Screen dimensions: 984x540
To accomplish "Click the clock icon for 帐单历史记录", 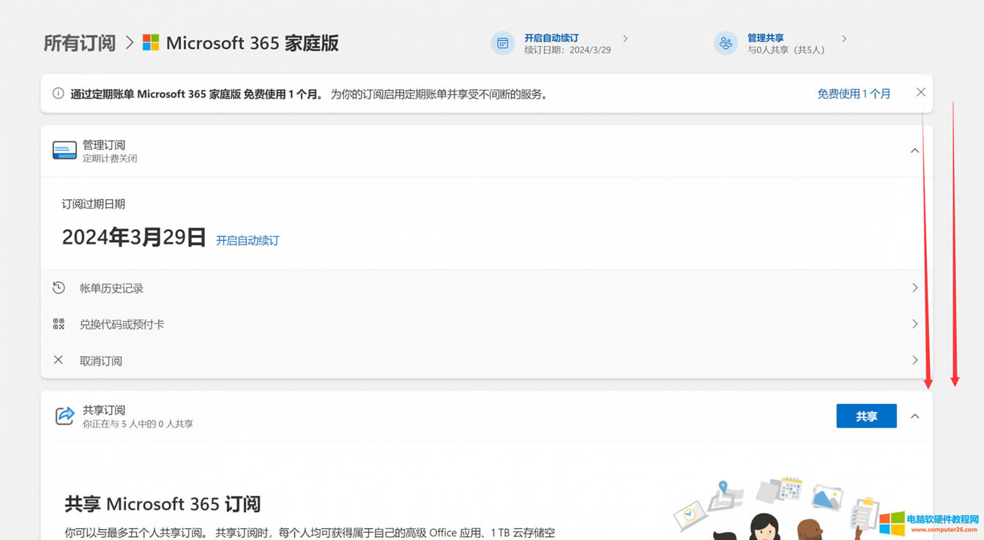I will click(x=59, y=288).
